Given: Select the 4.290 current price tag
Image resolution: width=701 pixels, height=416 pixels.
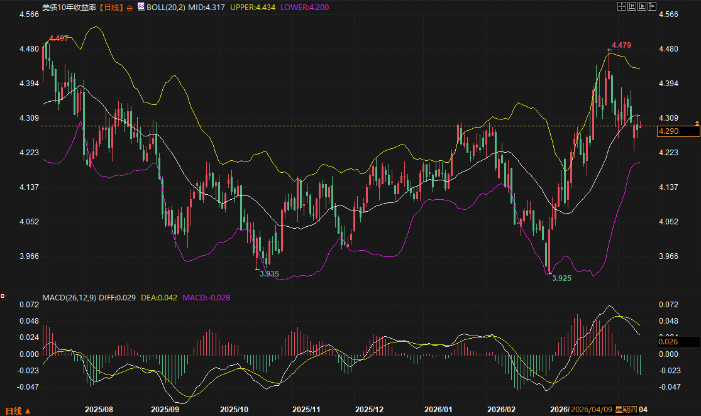Looking at the screenshot, I should pyautogui.click(x=677, y=131).
